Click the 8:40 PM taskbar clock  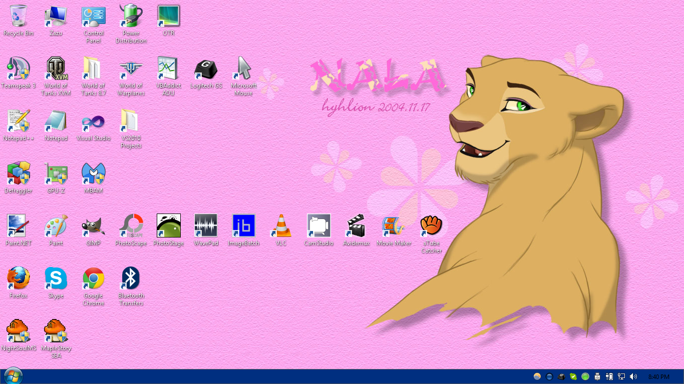click(x=658, y=376)
